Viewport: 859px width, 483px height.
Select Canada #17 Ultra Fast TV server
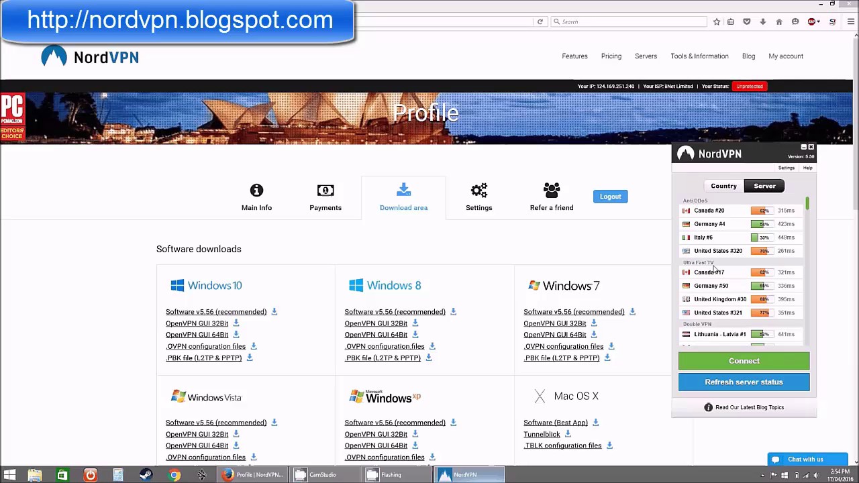[740, 272]
